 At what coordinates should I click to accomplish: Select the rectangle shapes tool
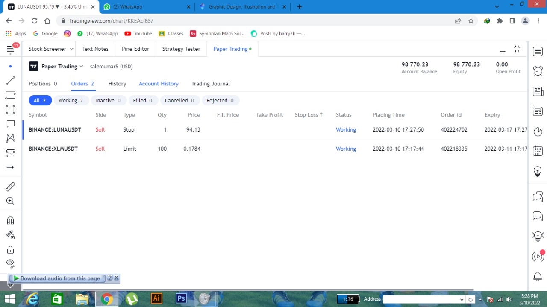point(10,109)
